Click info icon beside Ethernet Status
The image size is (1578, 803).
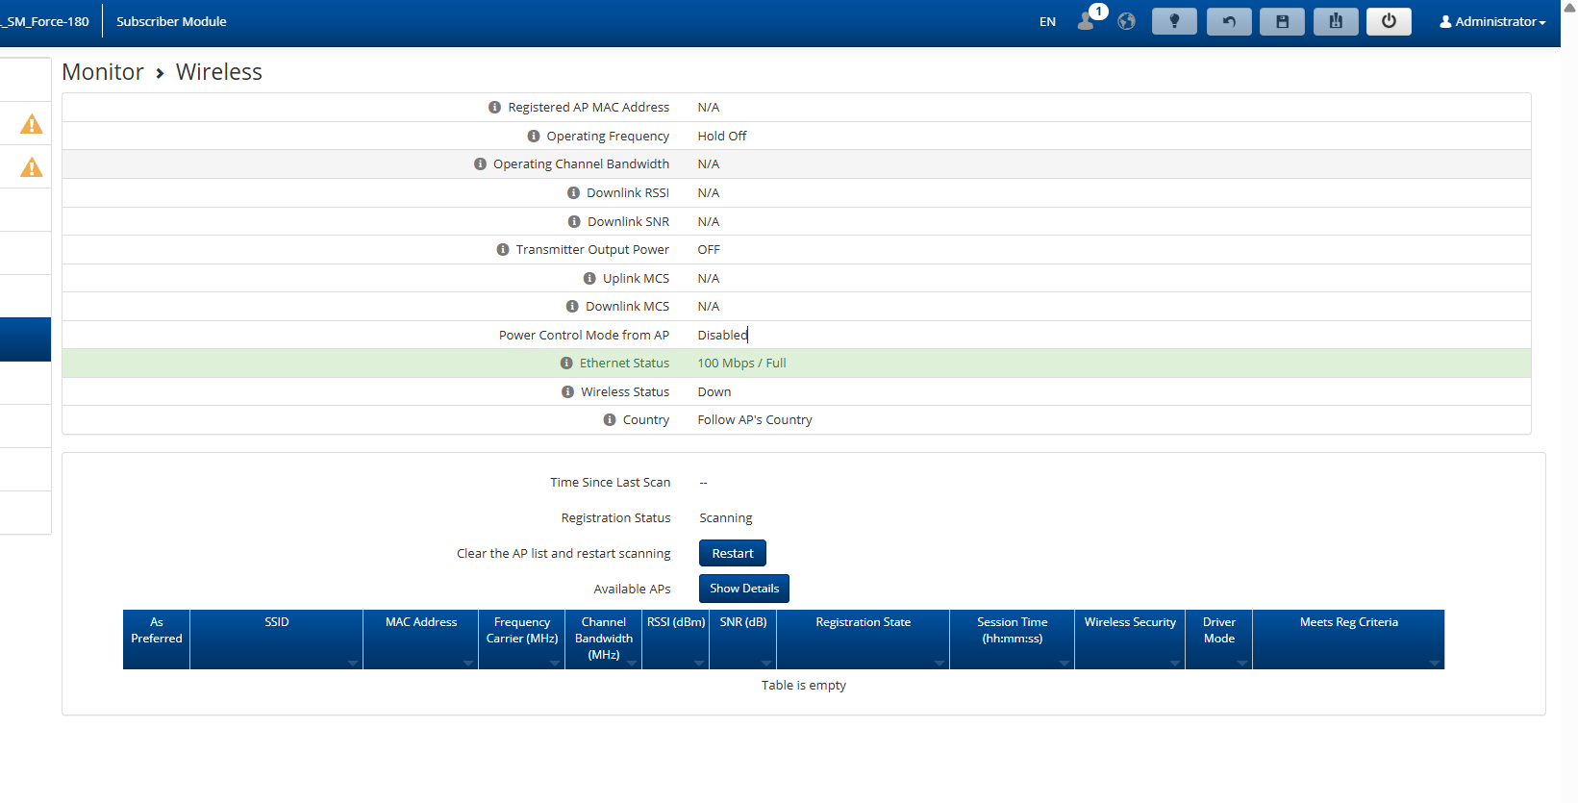click(x=566, y=364)
